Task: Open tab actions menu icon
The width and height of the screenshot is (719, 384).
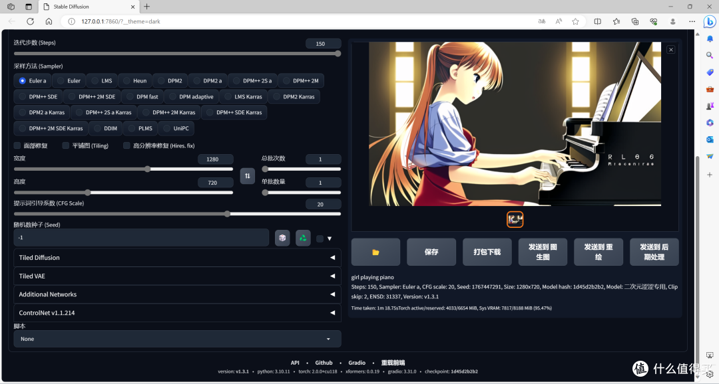Action: (x=29, y=7)
